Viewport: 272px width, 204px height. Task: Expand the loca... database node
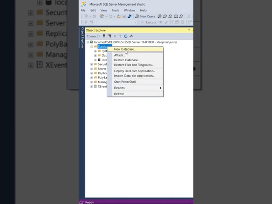[x=95, y=60]
